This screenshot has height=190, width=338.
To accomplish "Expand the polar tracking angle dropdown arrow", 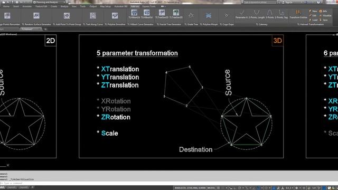I will coord(242,188).
